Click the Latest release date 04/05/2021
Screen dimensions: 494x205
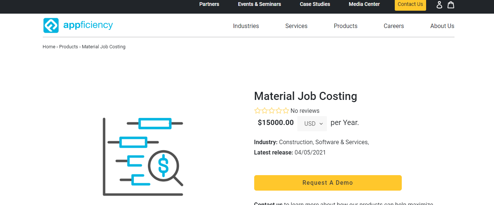pyautogui.click(x=310, y=152)
